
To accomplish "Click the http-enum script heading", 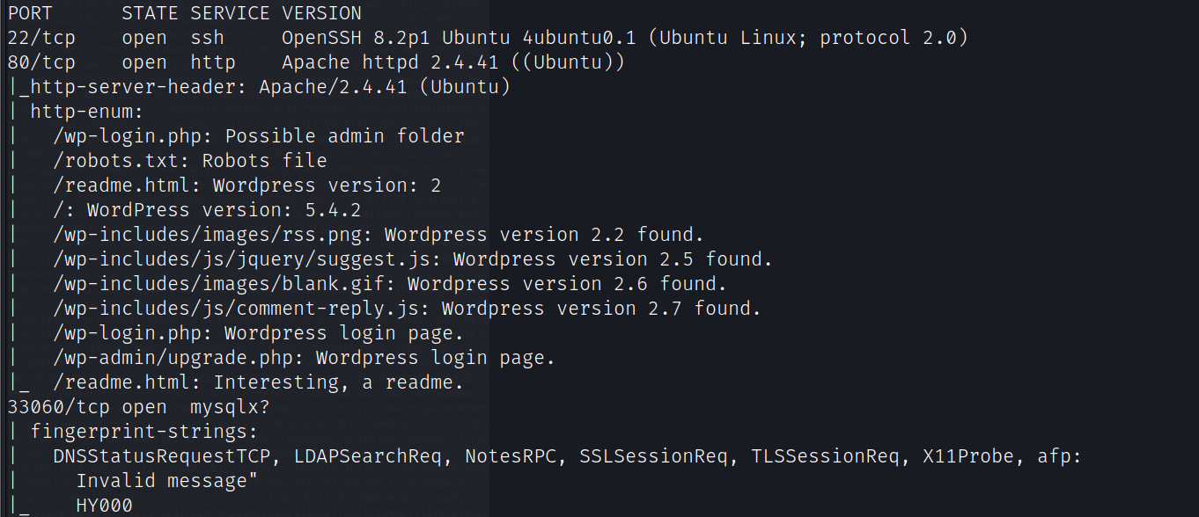I will click(x=87, y=112).
